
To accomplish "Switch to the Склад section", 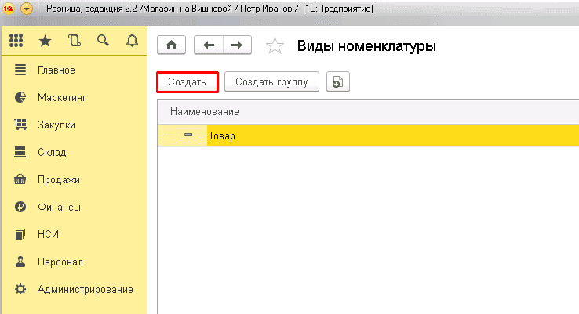I will pyautogui.click(x=51, y=152).
